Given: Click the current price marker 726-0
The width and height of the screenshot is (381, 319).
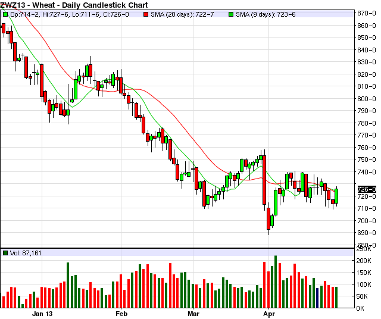Looking at the screenshot, I should (367, 189).
